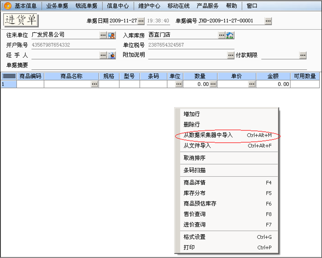Open the 单据日期 date picker button
The width and height of the screenshot is (322, 258).
pyautogui.click(x=141, y=21)
